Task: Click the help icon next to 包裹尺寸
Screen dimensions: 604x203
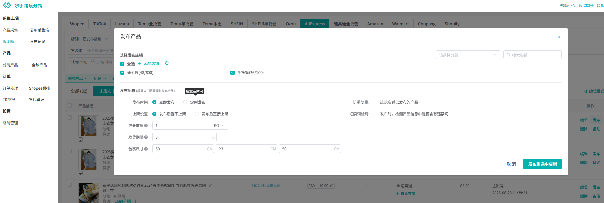Action: point(146,149)
